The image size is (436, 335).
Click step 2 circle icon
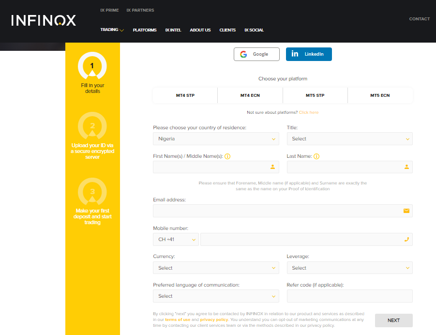(x=92, y=126)
